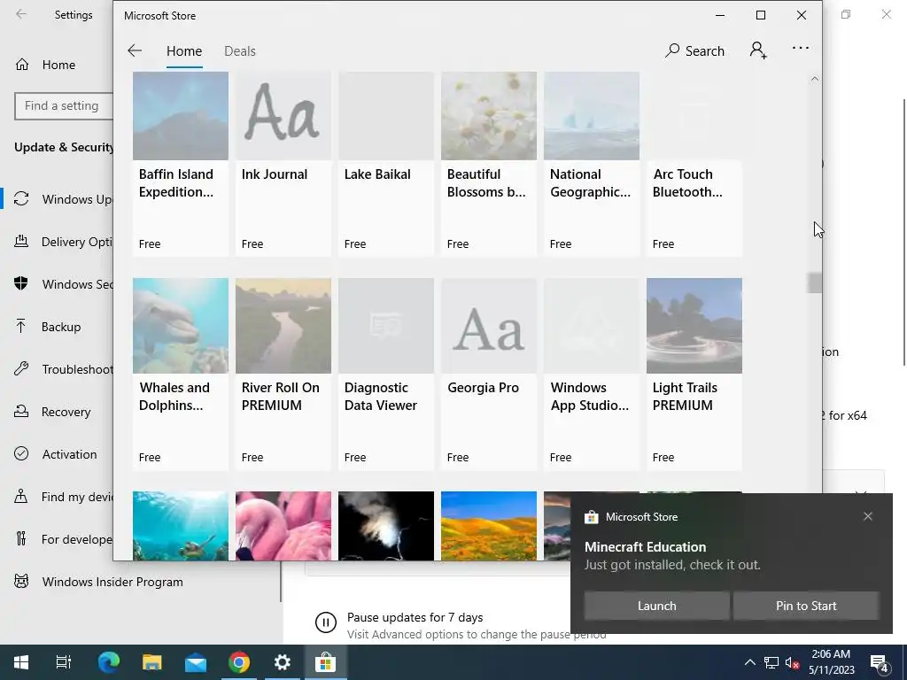Open Light Trails PREMIUM tile
907x680 pixels.
point(694,375)
